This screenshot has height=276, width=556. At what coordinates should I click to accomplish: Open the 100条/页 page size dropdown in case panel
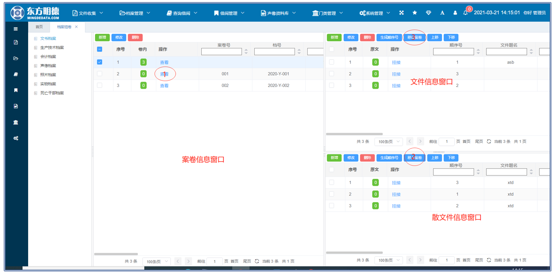point(156,261)
